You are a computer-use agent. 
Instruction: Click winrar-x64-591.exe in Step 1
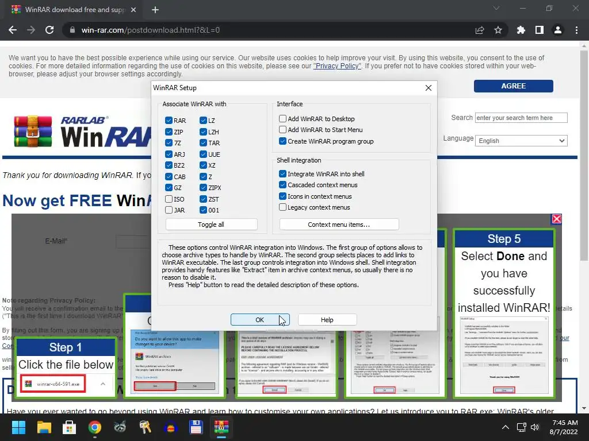click(53, 384)
